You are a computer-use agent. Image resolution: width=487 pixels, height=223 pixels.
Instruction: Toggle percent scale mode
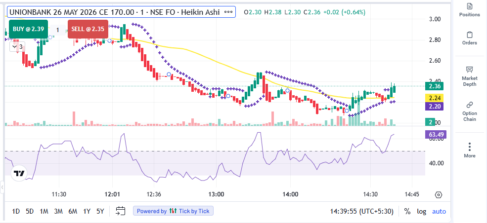[x=407, y=212]
